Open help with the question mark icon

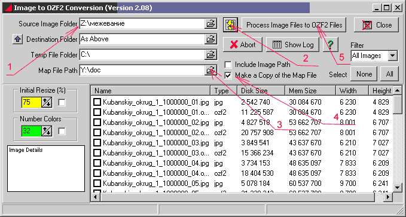coord(330,45)
